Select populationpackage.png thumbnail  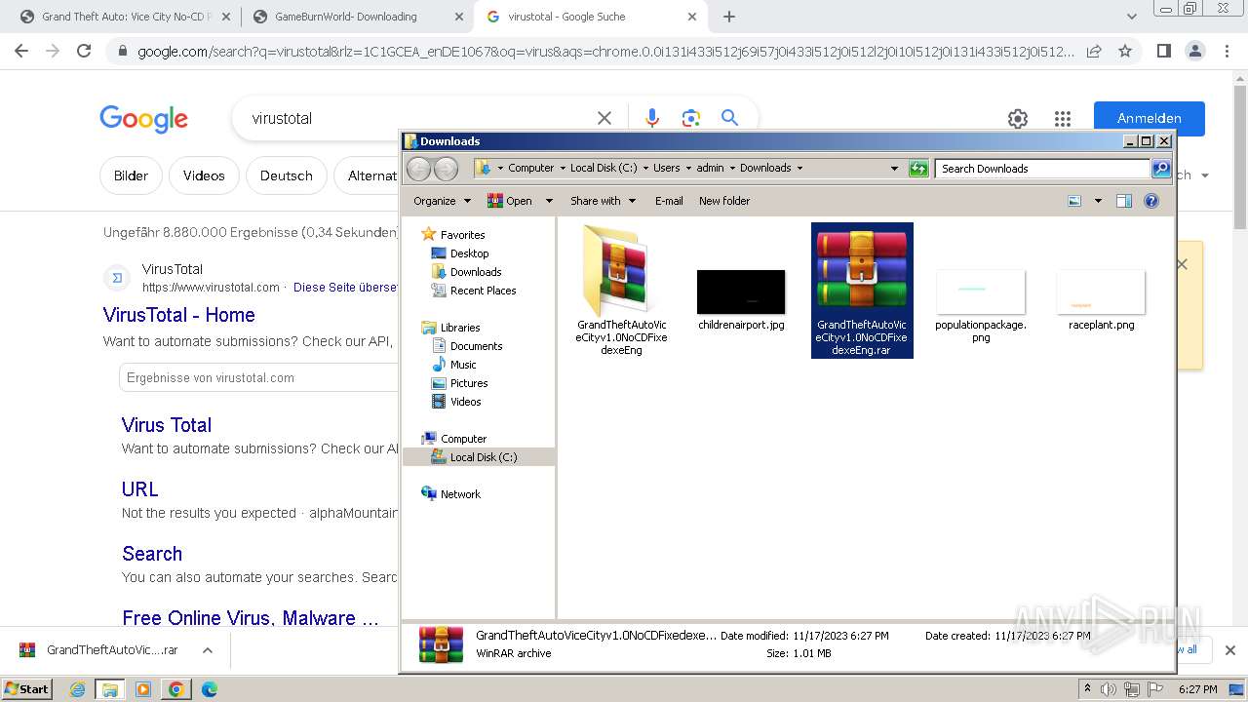(x=981, y=292)
